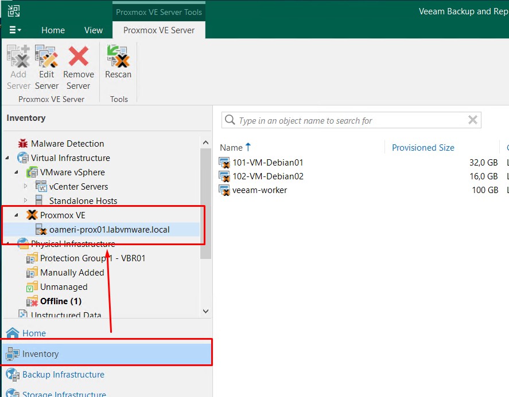The width and height of the screenshot is (509, 397).
Task: Expand the vCenter Servers node
Action: 26,187
